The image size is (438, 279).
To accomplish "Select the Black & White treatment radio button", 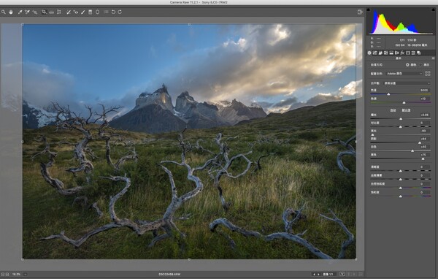I will 420,64.
